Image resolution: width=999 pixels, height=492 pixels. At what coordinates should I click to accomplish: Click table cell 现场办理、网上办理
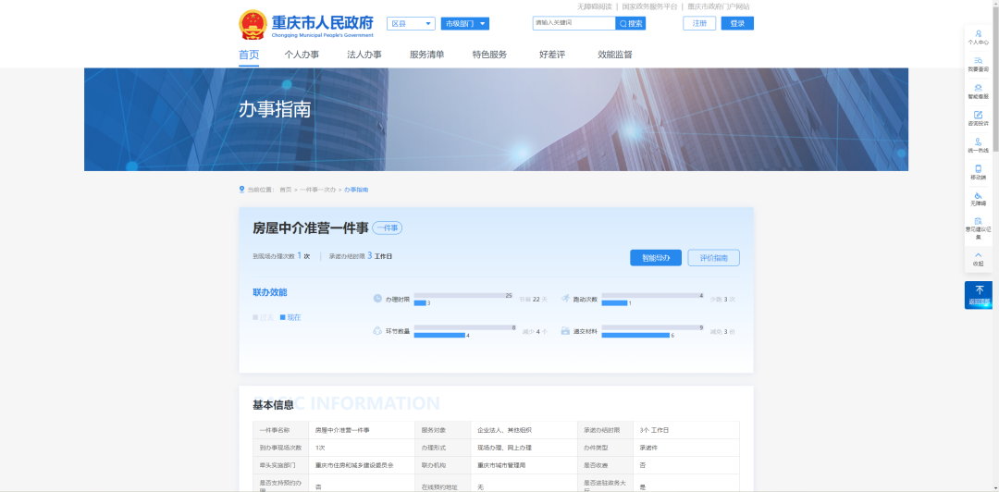524,448
